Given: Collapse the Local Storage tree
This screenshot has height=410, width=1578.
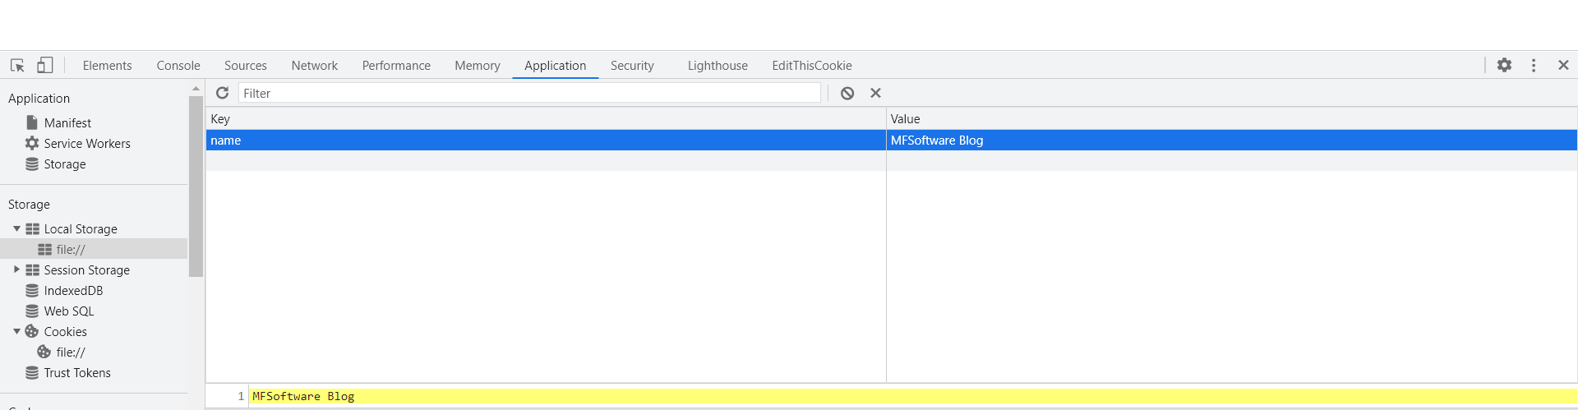Looking at the screenshot, I should coord(16,229).
